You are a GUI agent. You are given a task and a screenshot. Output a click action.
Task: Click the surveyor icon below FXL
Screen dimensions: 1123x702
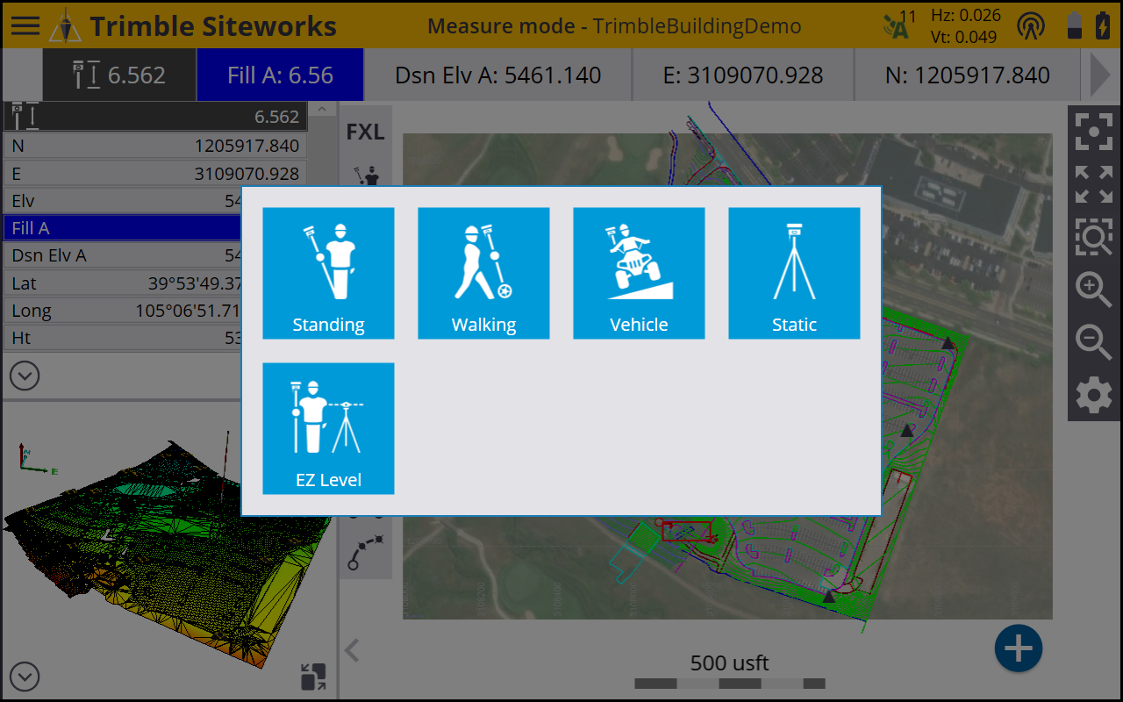[367, 174]
